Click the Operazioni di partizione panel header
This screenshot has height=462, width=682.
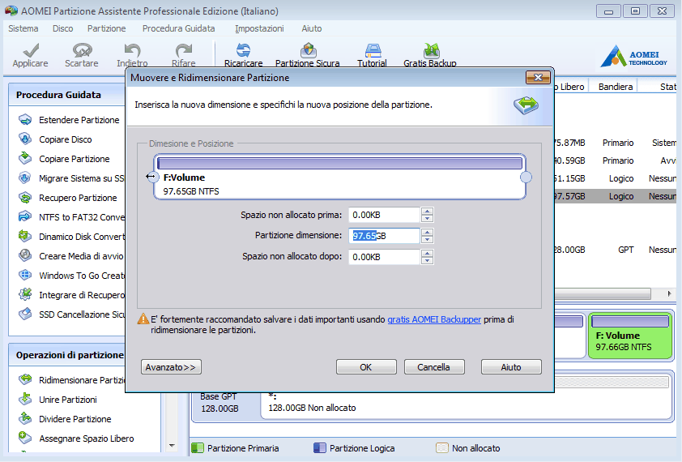coord(67,355)
